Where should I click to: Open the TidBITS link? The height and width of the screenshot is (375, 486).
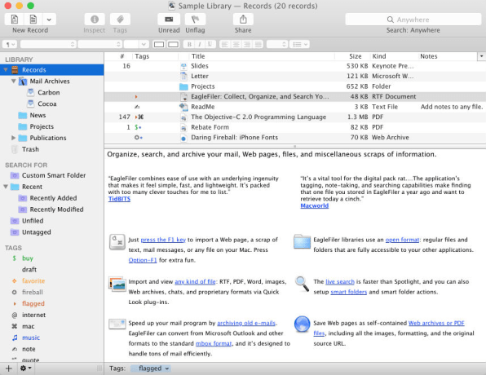pyautogui.click(x=119, y=199)
